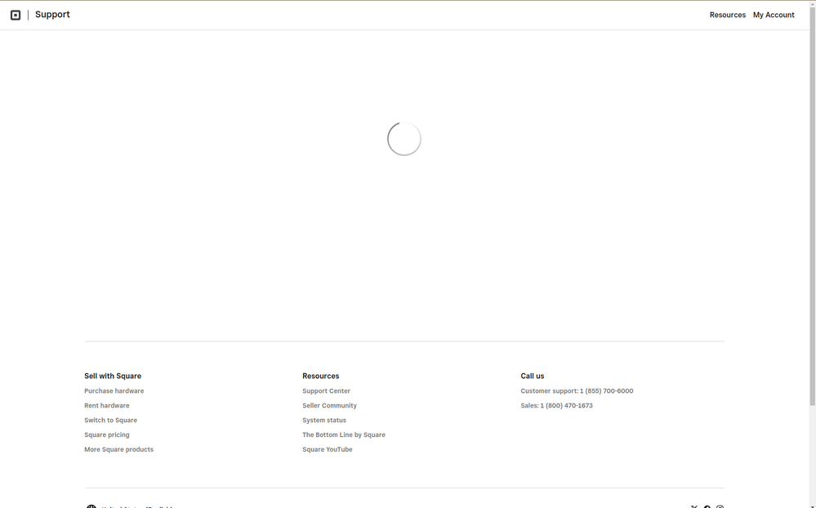Screen dimensions: 816x508
Task: Select the Switch to Square link
Action: click(x=110, y=421)
